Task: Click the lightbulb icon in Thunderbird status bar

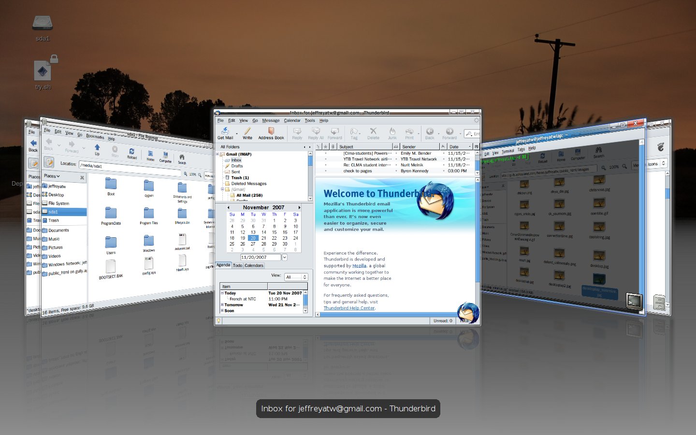Action: [x=218, y=320]
